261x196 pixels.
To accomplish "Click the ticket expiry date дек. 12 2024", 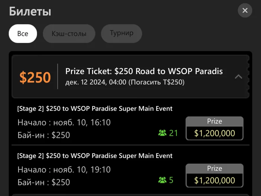I will click(125, 82).
